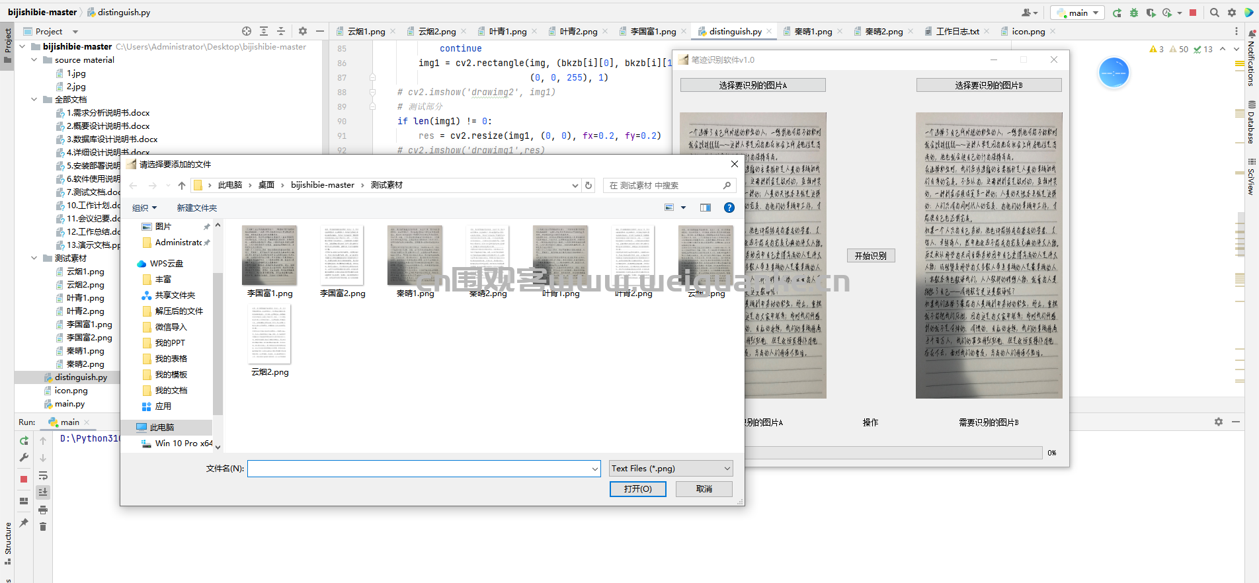Collapse the 全部文档 folder in project tree

coord(34,100)
